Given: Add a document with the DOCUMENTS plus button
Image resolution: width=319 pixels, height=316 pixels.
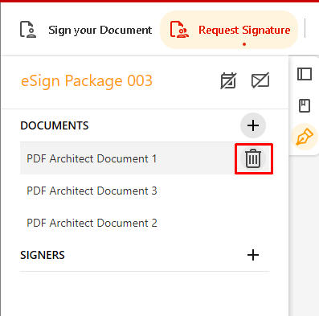Looking at the screenshot, I should point(253,125).
